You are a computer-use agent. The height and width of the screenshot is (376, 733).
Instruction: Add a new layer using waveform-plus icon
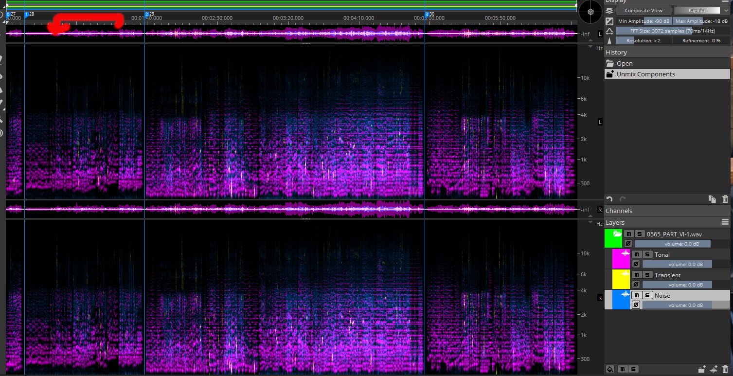pos(714,369)
